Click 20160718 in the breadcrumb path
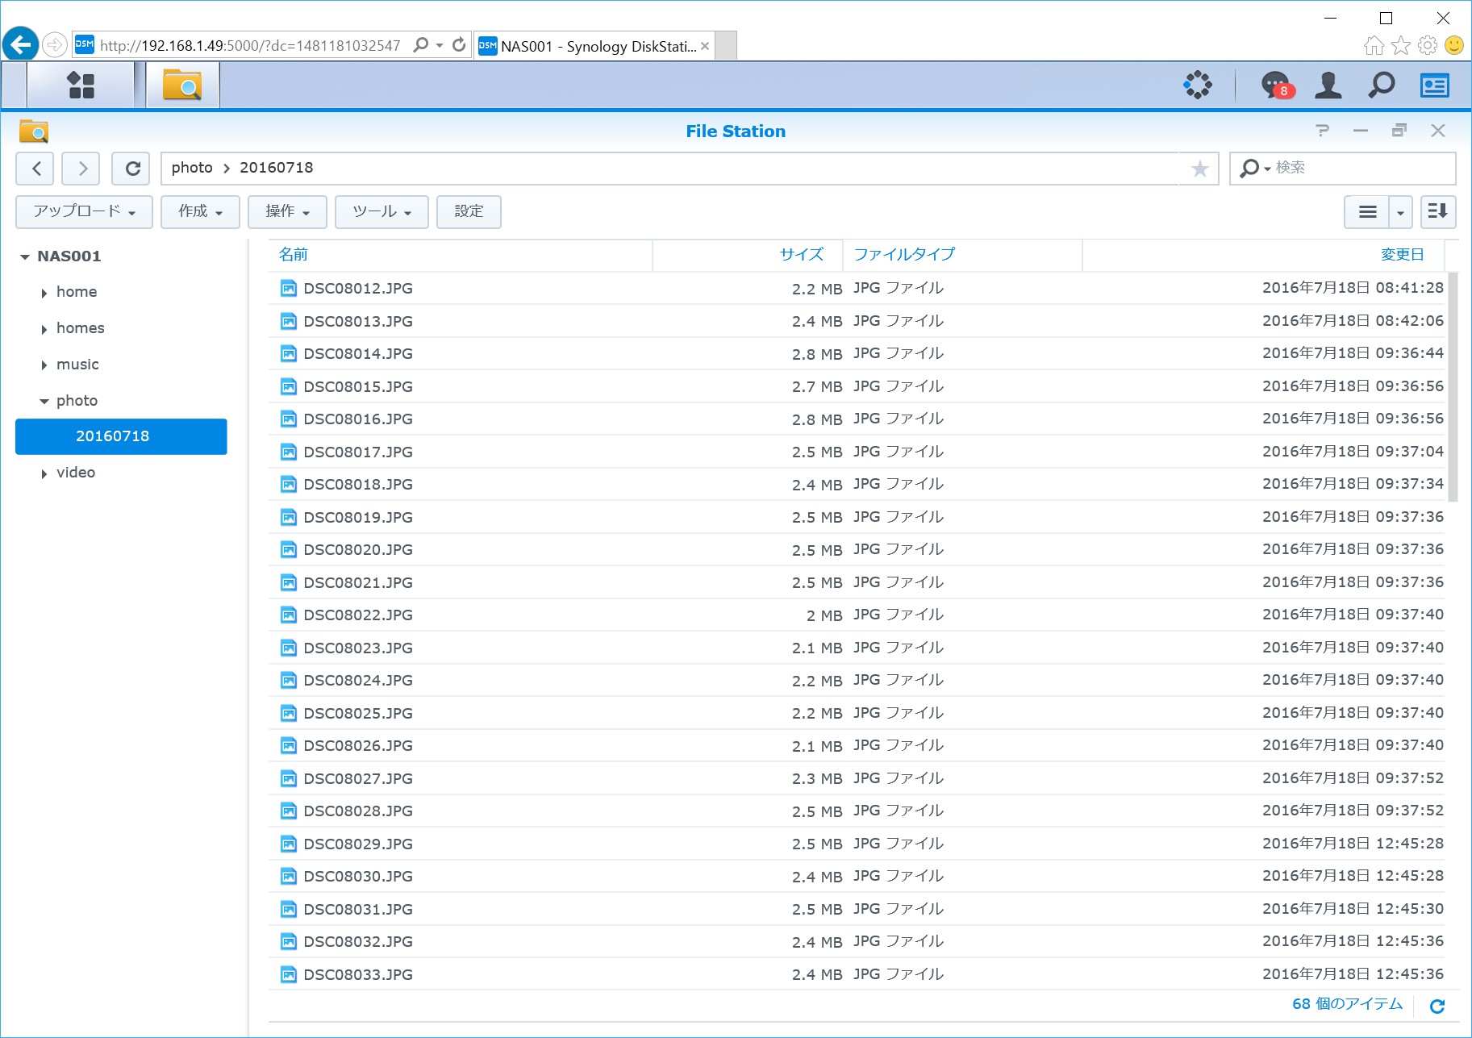The image size is (1472, 1038). [x=277, y=168]
